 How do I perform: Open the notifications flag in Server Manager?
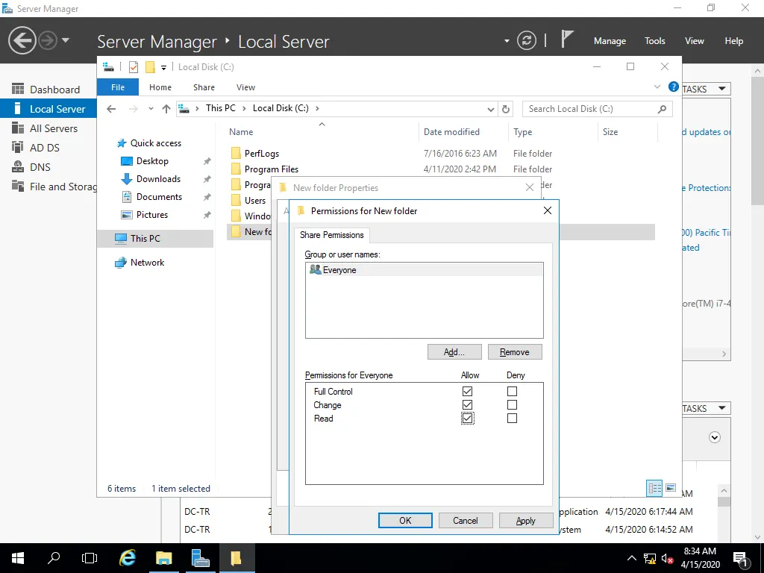567,39
